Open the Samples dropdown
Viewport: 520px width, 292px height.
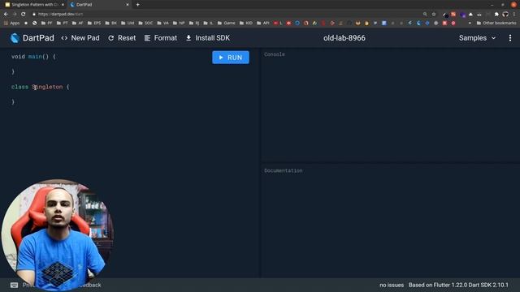(477, 38)
